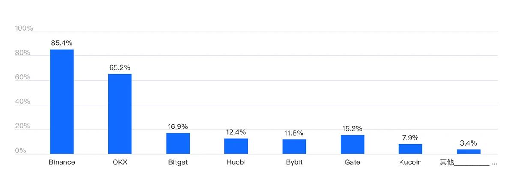The width and height of the screenshot is (514, 181).
Task: Select the 40% y-axis tick label
Action: tap(23, 102)
